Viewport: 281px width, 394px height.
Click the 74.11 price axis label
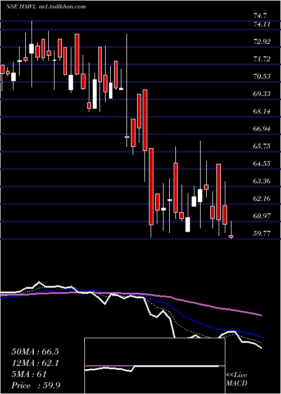click(262, 24)
